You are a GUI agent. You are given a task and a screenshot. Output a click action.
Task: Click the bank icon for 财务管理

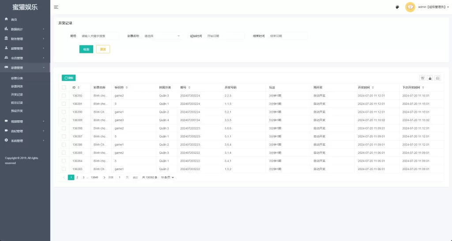pos(6,38)
